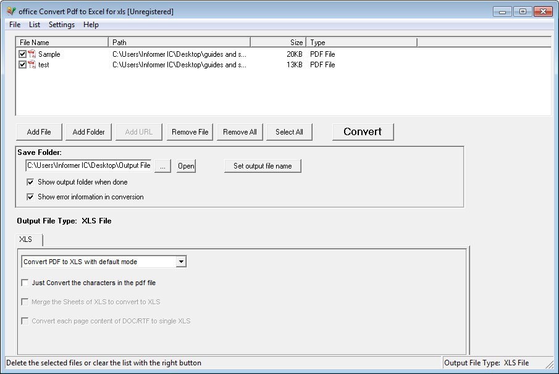Sort list by Size column header
The height and width of the screenshot is (374, 559).
coord(279,43)
